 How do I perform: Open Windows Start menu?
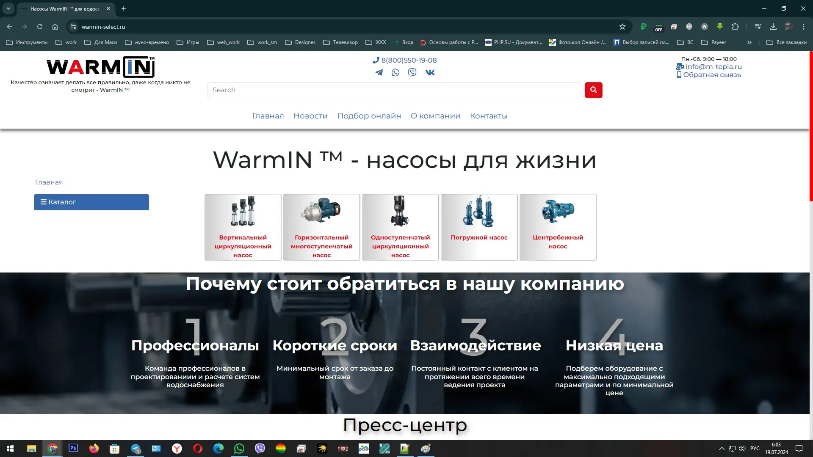click(x=10, y=449)
